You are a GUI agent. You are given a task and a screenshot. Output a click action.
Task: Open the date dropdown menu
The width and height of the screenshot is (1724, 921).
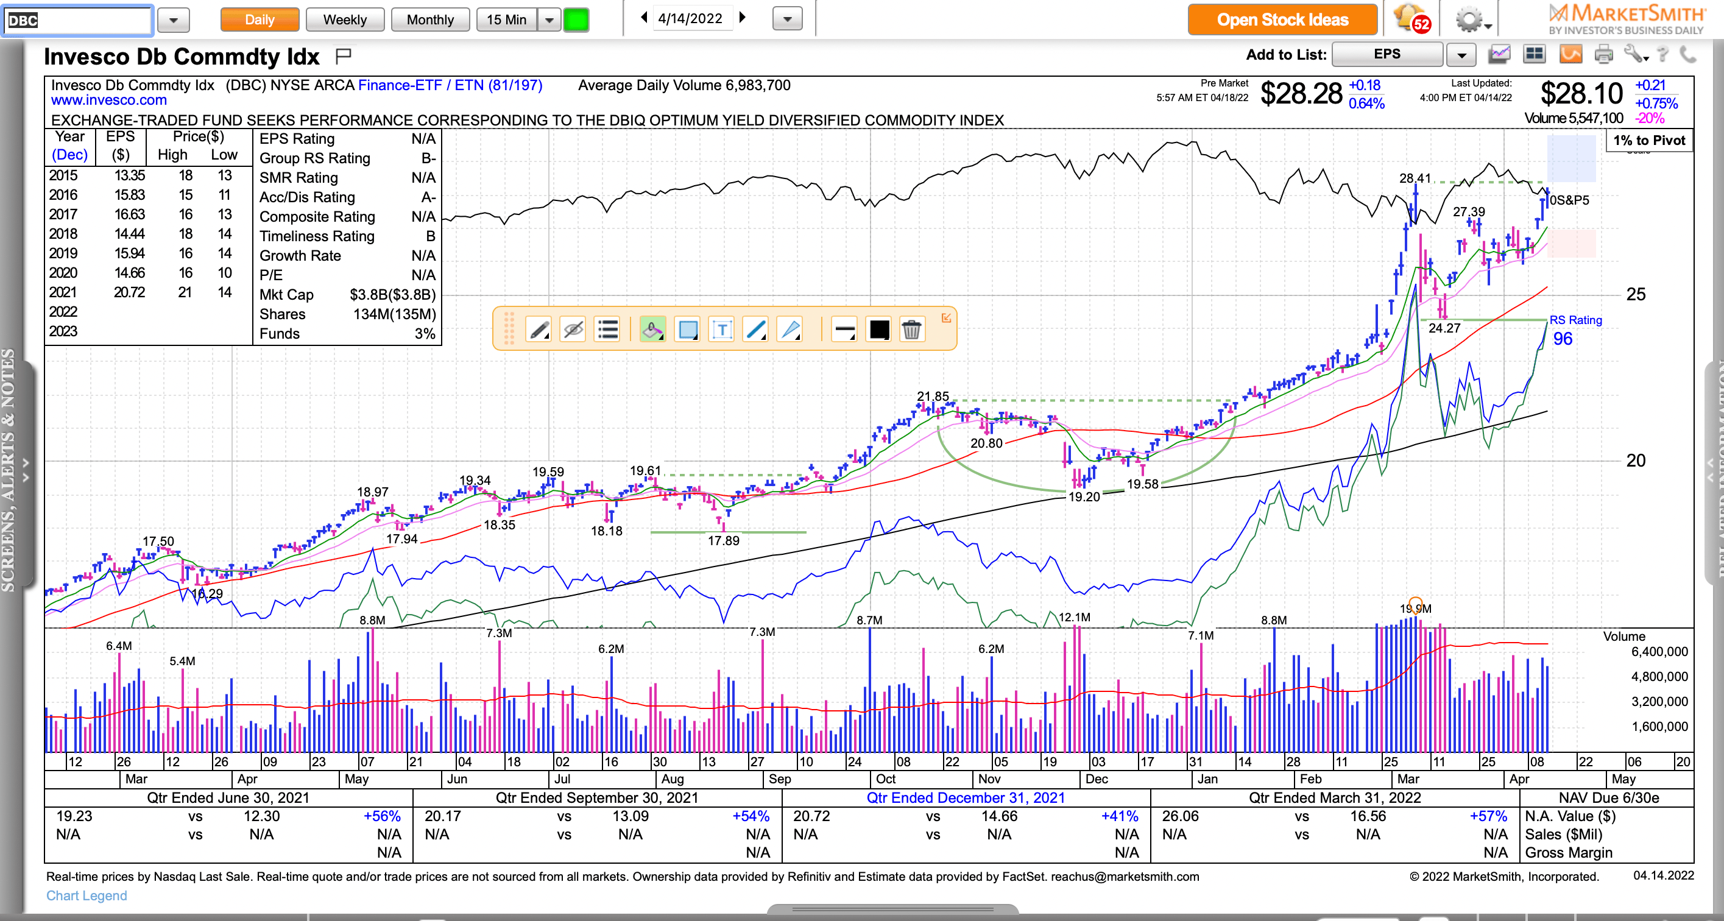[x=787, y=19]
